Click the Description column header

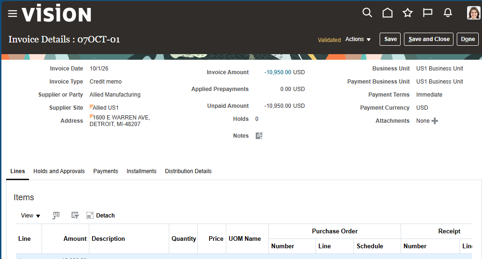tap(129, 239)
